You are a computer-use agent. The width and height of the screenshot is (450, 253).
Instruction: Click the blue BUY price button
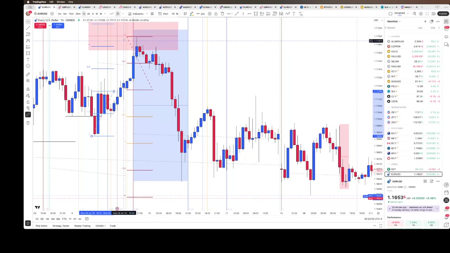click(58, 26)
